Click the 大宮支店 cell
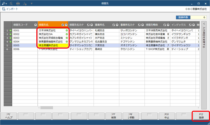210x125 pixels. (106, 46)
